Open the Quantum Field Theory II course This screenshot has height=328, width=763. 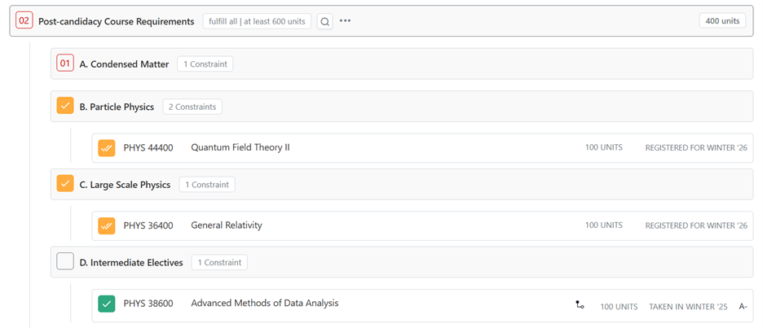pyautogui.click(x=240, y=148)
